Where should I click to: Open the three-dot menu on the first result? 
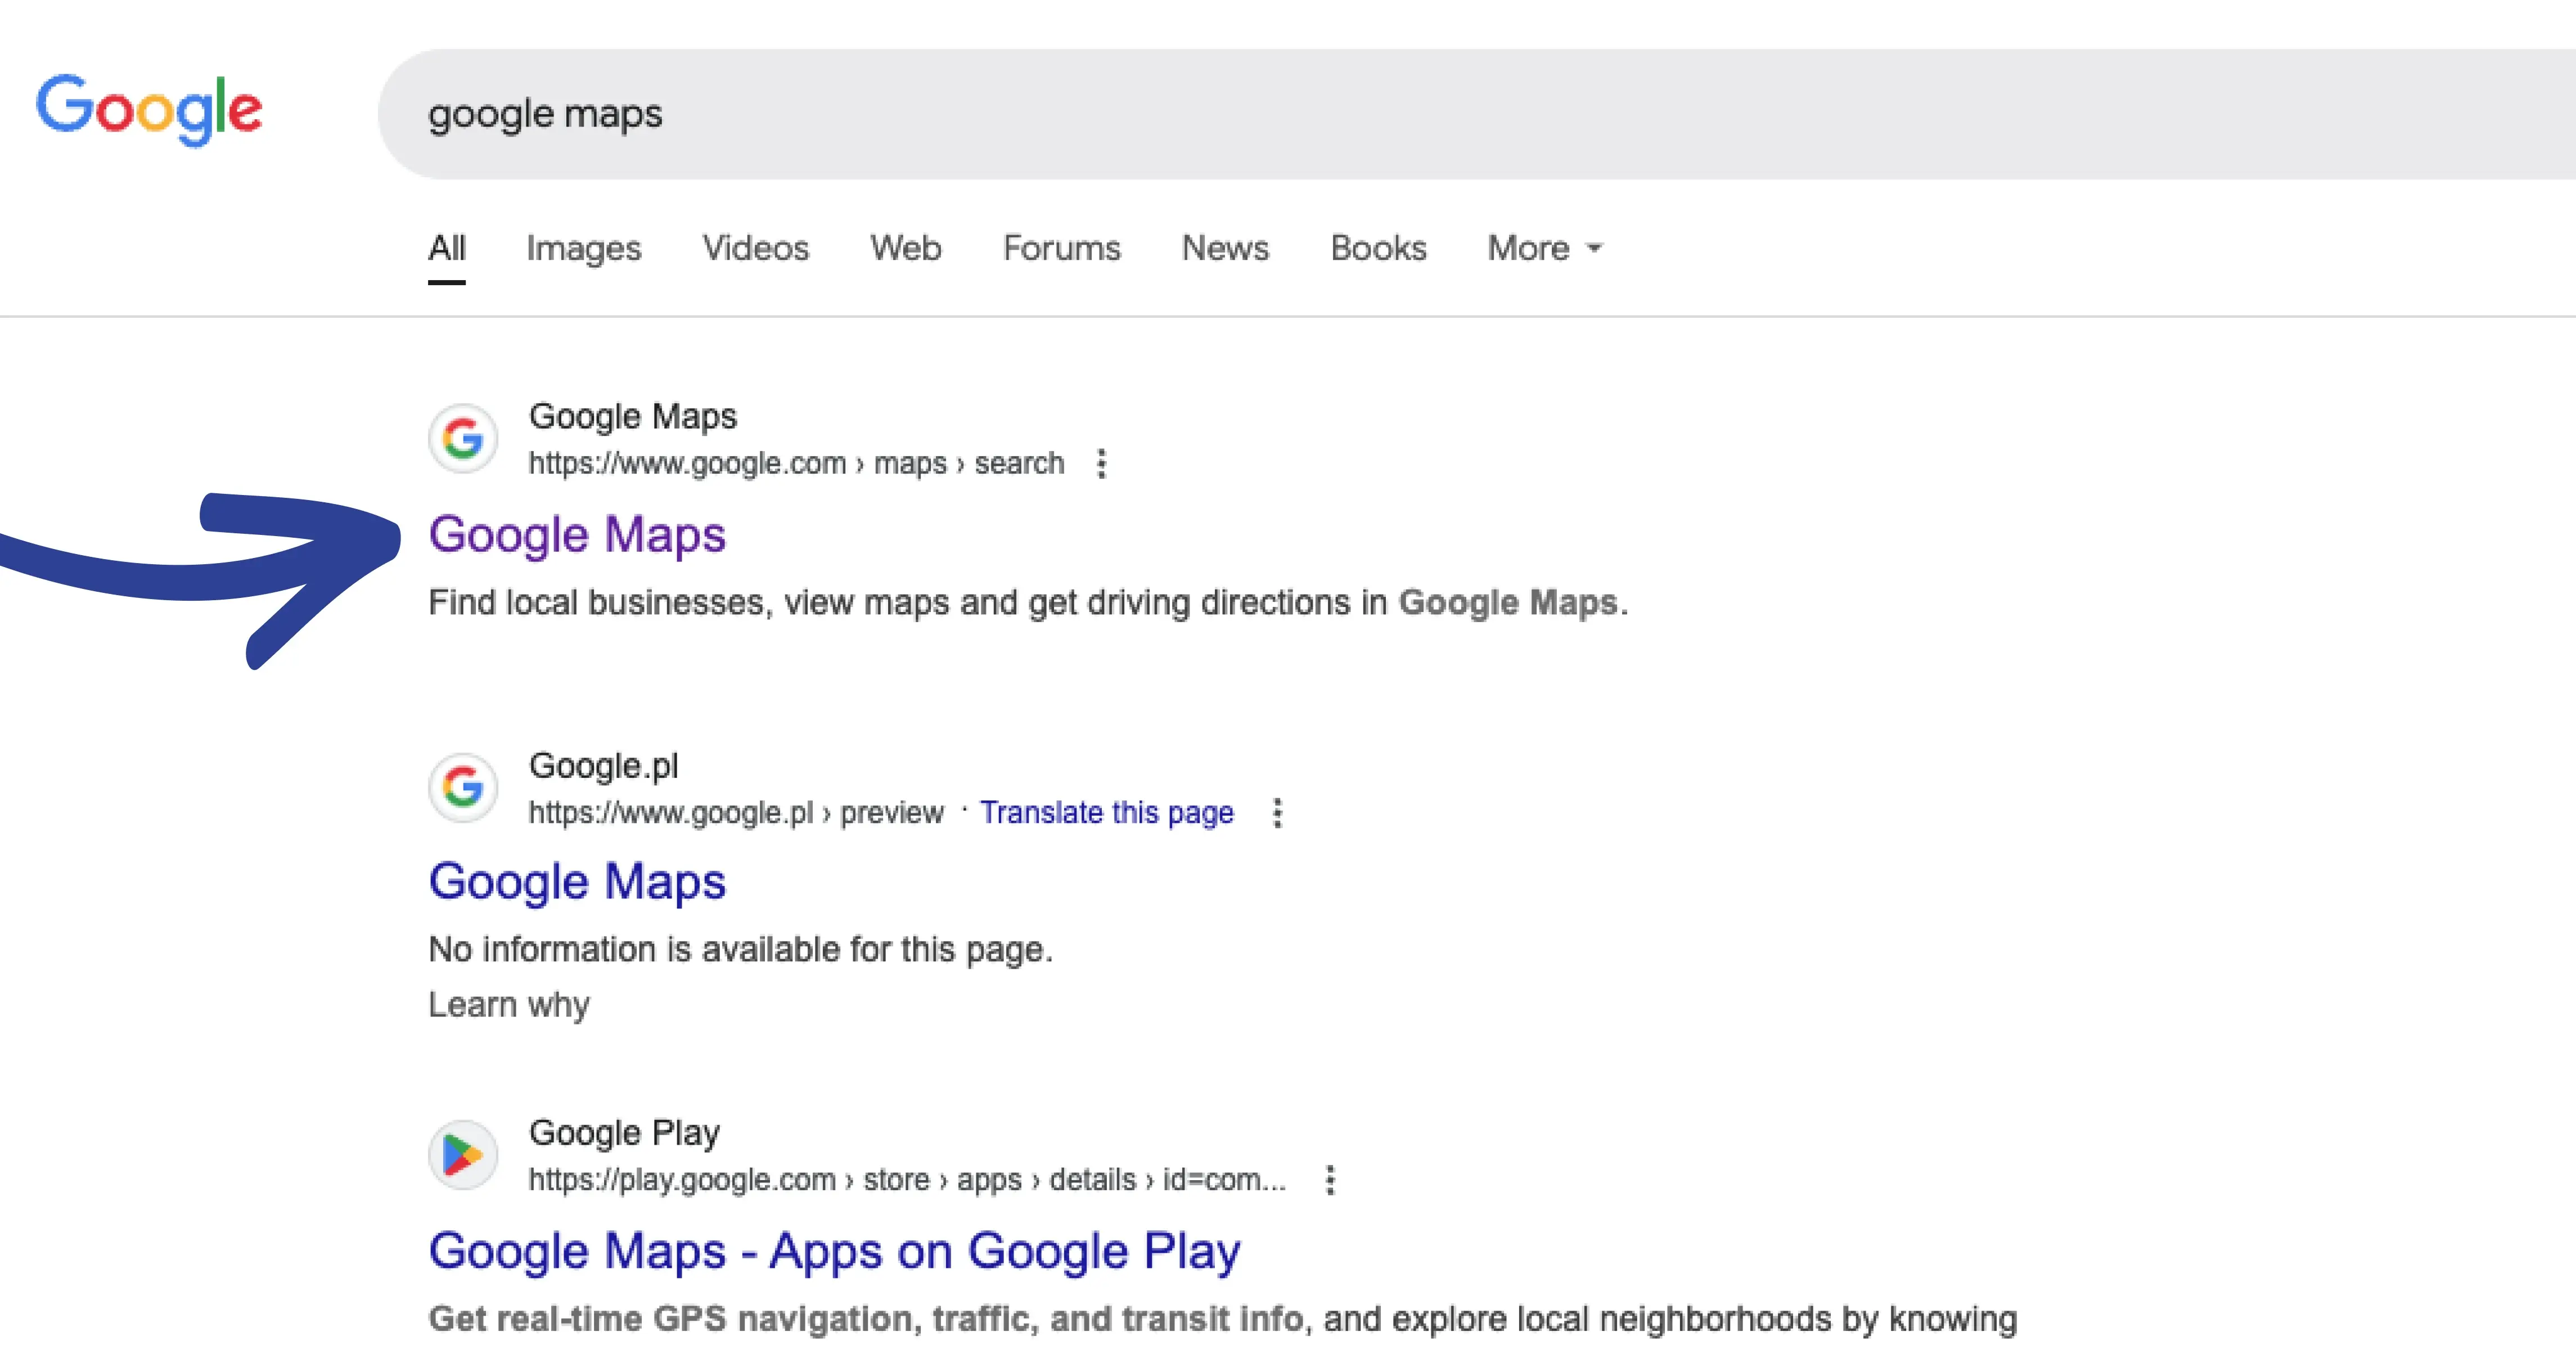pyautogui.click(x=1101, y=463)
